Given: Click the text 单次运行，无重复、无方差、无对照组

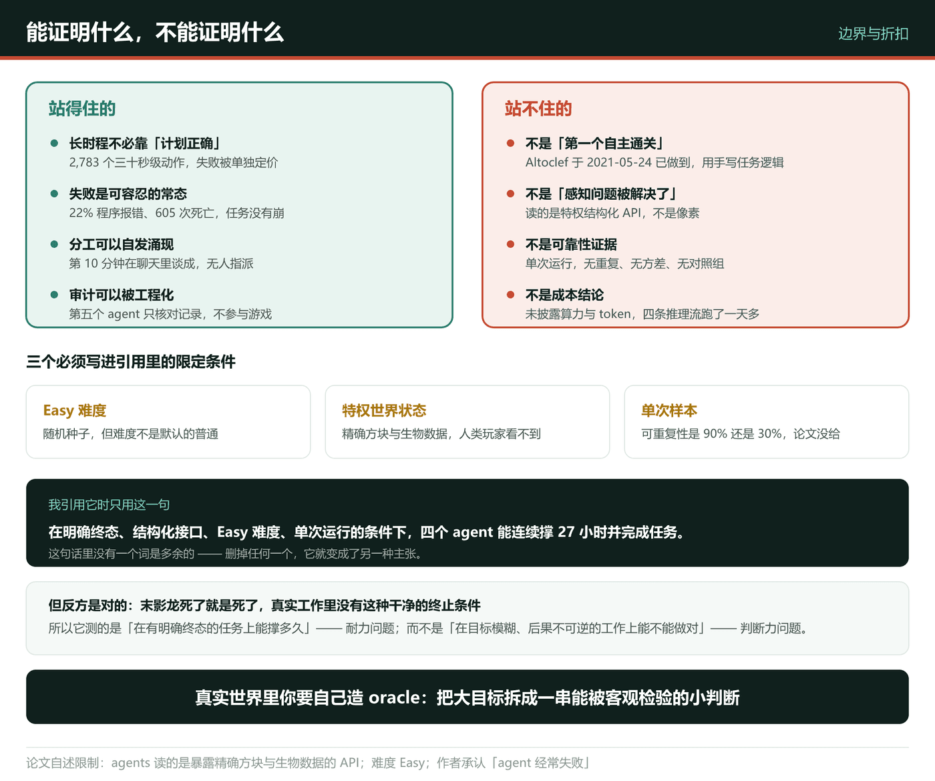Looking at the screenshot, I should tap(624, 263).
